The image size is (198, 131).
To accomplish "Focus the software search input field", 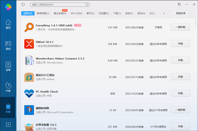I will pyautogui.click(x=60, y=5).
